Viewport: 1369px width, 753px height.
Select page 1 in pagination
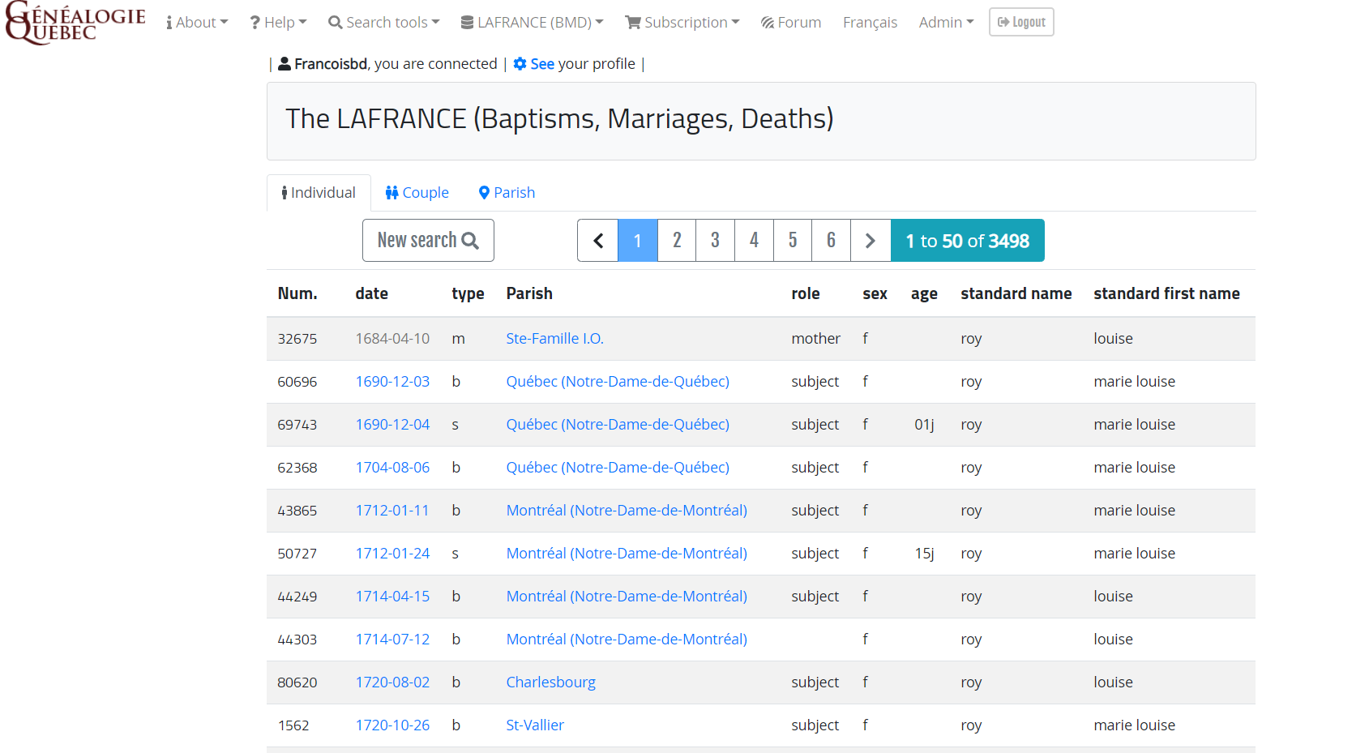pyautogui.click(x=638, y=241)
